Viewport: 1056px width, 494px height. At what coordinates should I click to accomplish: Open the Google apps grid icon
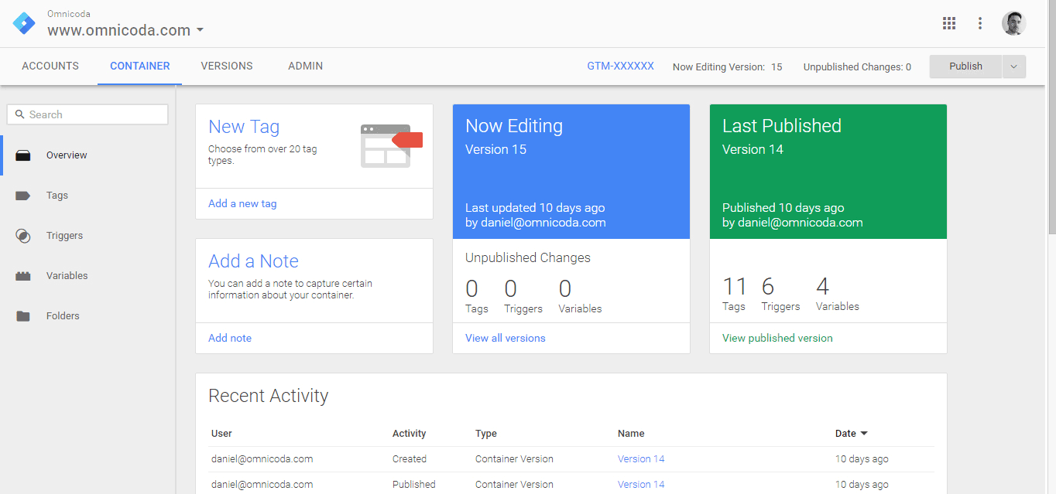(x=949, y=23)
